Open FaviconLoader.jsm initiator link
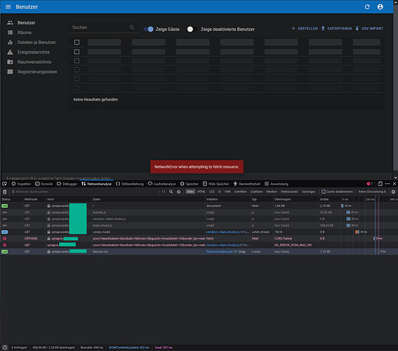This screenshot has height=351, width=398. (222, 251)
